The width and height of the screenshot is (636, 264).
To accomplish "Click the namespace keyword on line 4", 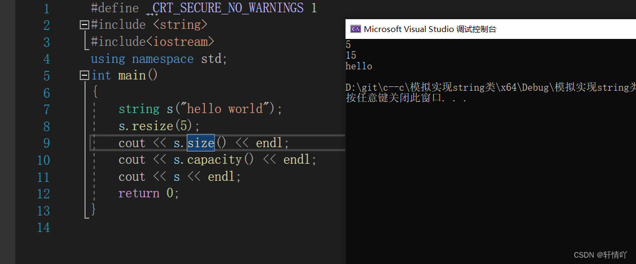I will pyautogui.click(x=163, y=59).
